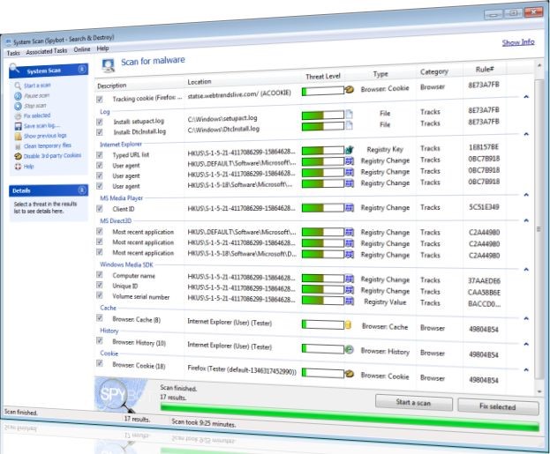Click the Stop scan sidebar icon
The height and width of the screenshot is (454, 550).
[x=18, y=106]
